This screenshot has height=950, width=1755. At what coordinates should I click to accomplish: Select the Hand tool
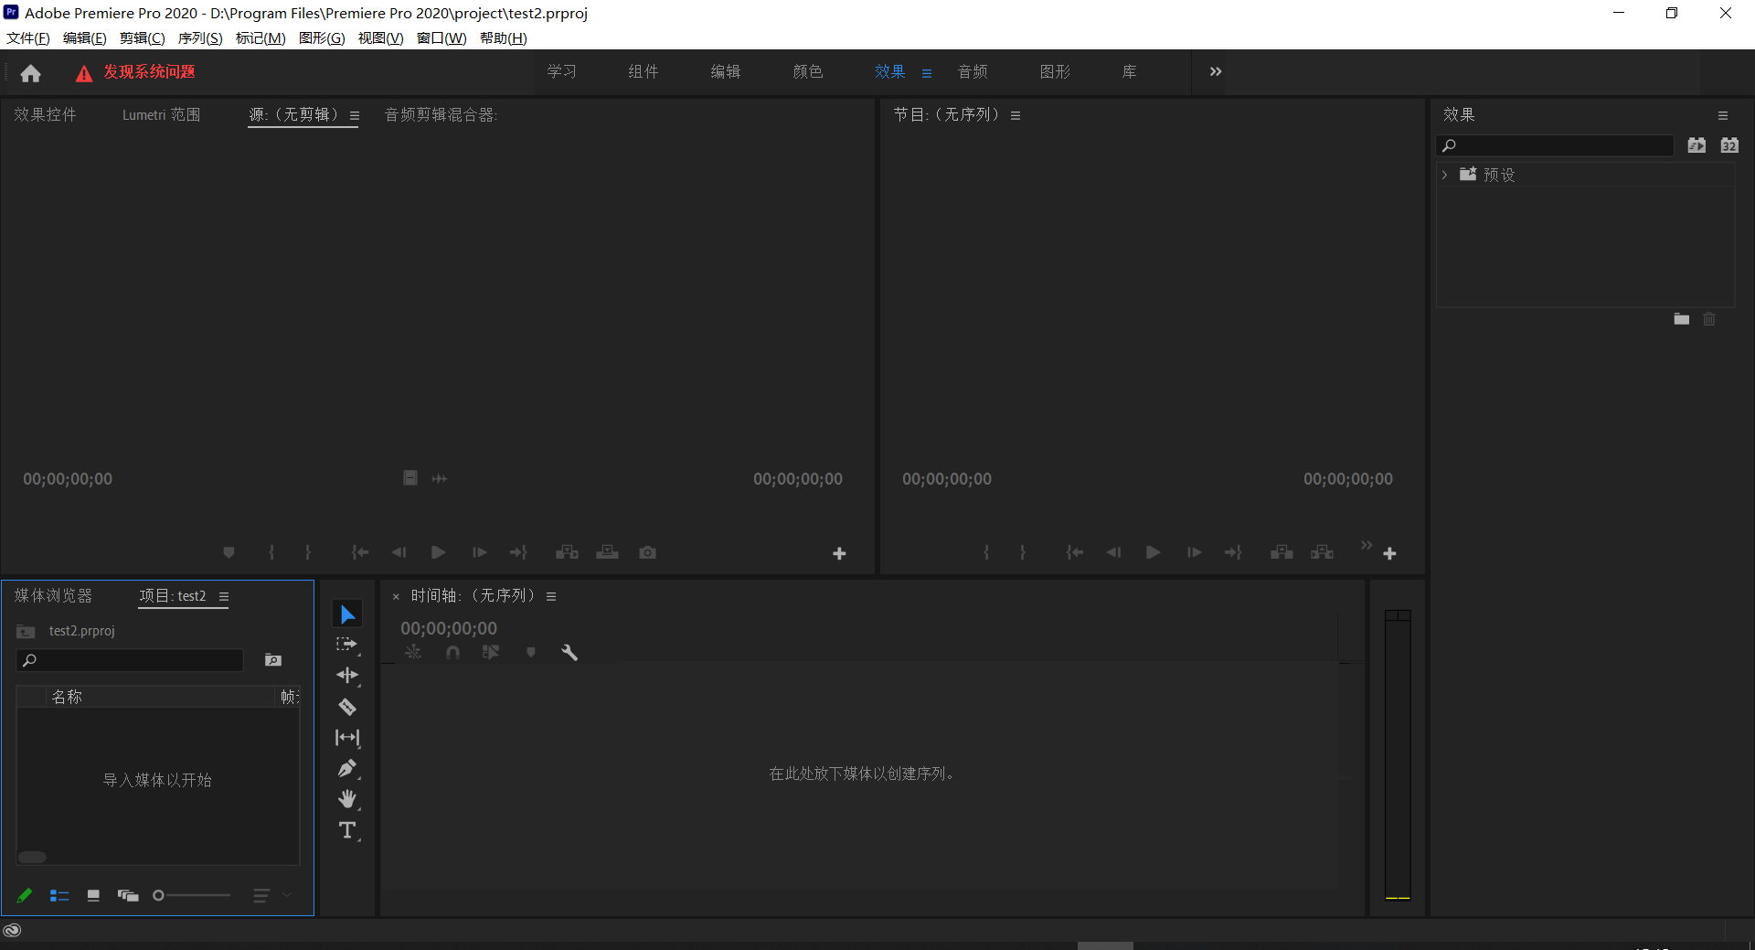[x=347, y=799]
